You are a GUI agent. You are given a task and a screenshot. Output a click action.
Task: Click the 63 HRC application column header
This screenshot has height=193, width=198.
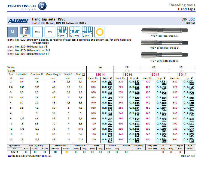coord(190,147)
